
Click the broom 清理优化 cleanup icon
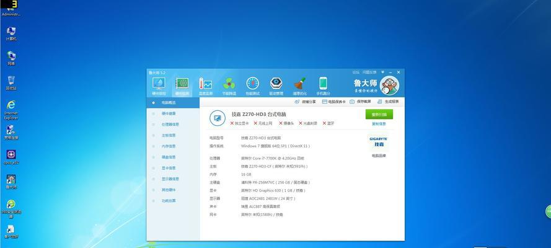pos(300,86)
